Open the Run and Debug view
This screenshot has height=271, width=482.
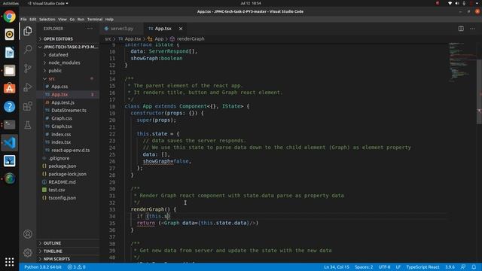(28, 87)
